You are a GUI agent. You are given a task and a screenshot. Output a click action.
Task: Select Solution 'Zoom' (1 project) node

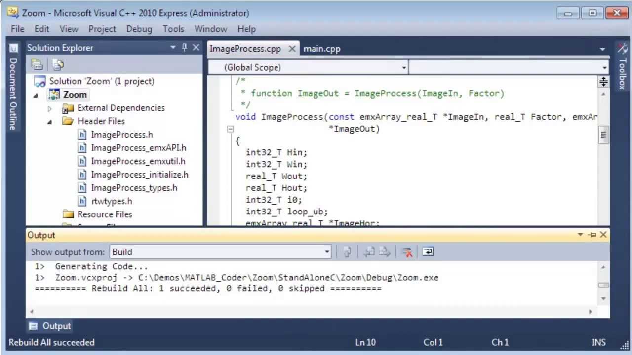[102, 81]
